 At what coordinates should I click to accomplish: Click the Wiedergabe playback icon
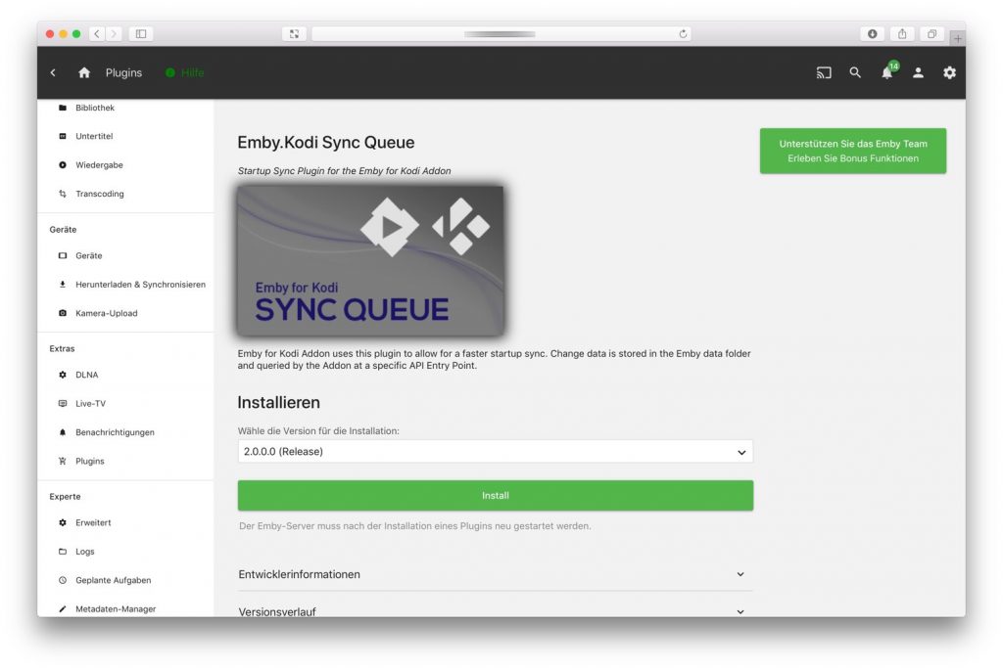click(x=62, y=164)
